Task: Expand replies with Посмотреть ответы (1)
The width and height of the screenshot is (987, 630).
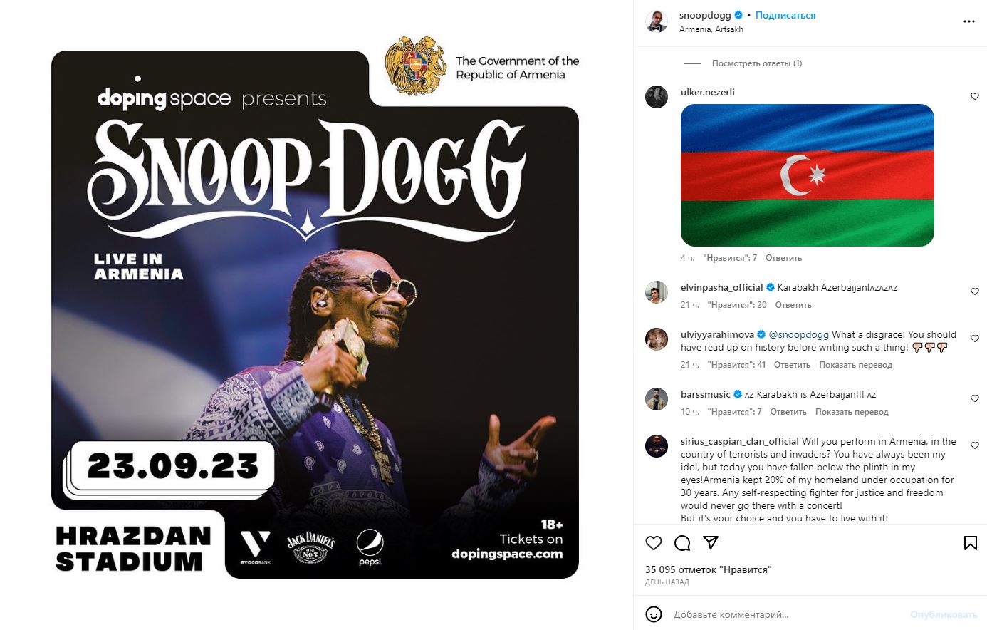Action: point(757,63)
